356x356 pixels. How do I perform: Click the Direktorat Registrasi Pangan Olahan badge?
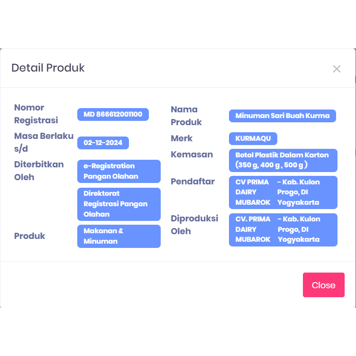(119, 204)
